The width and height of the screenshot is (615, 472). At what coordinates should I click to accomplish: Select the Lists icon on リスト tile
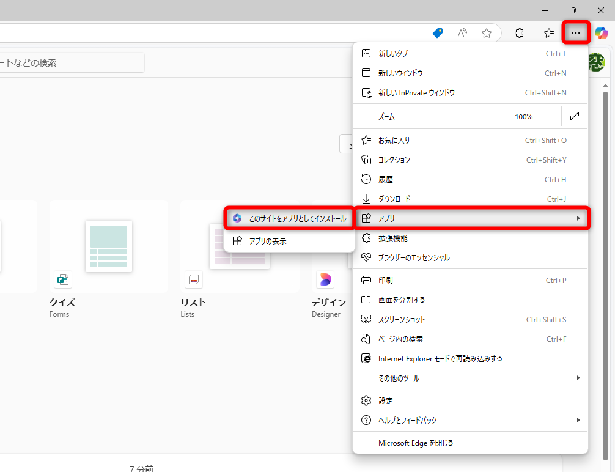click(194, 279)
